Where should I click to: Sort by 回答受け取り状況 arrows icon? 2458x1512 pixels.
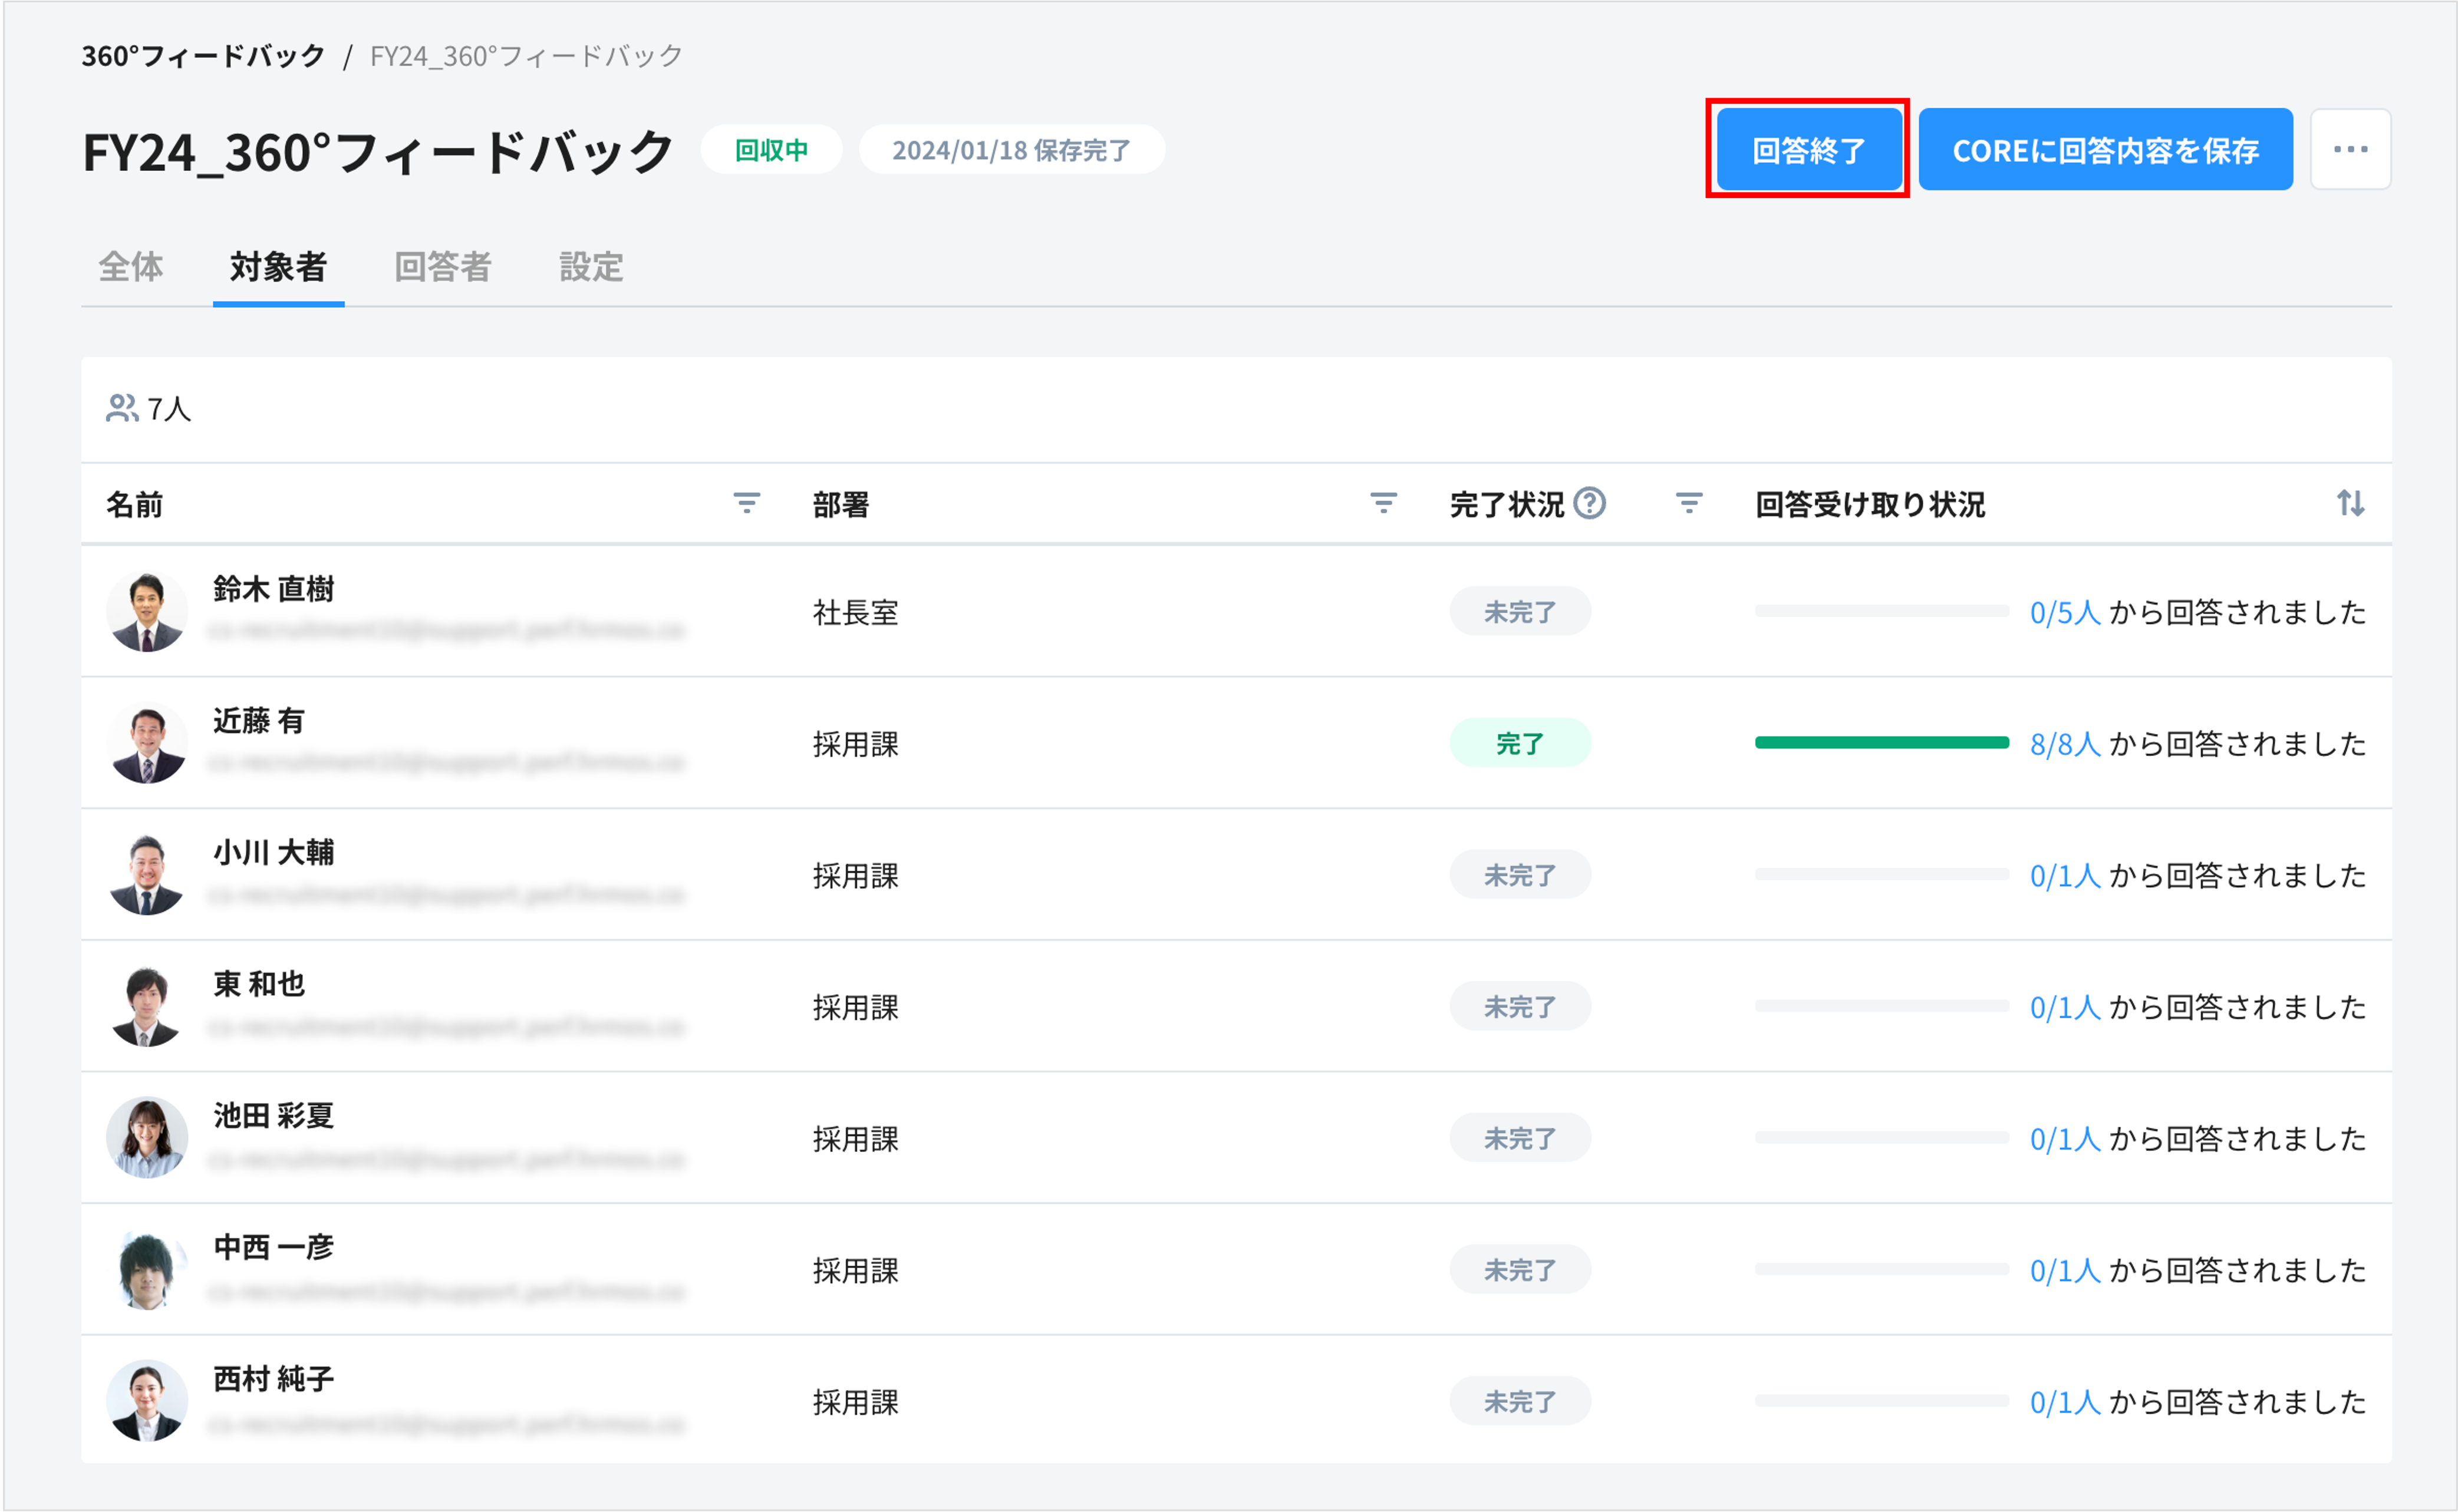pyautogui.click(x=2350, y=503)
